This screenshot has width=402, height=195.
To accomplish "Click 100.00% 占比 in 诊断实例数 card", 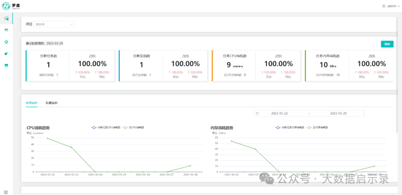I will 185,64.
